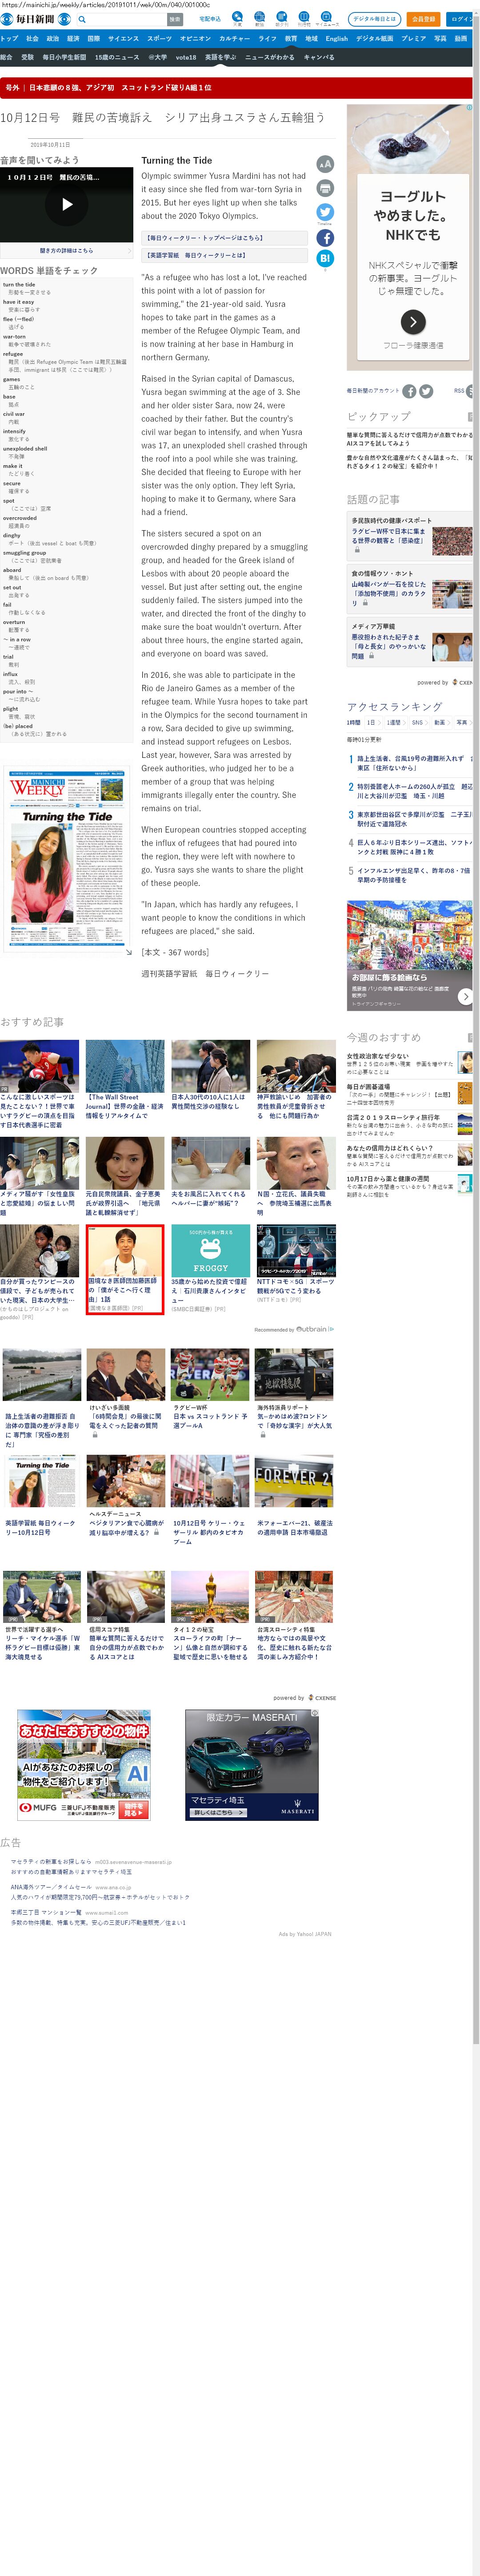Share the article on Facebook

tap(325, 238)
